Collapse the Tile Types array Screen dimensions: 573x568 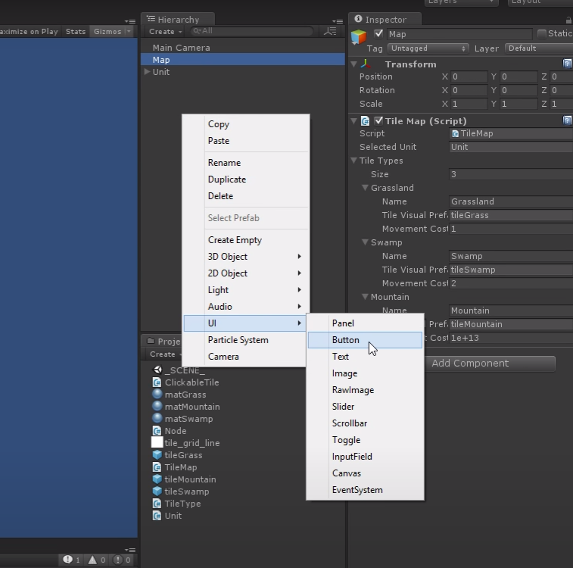[353, 160]
